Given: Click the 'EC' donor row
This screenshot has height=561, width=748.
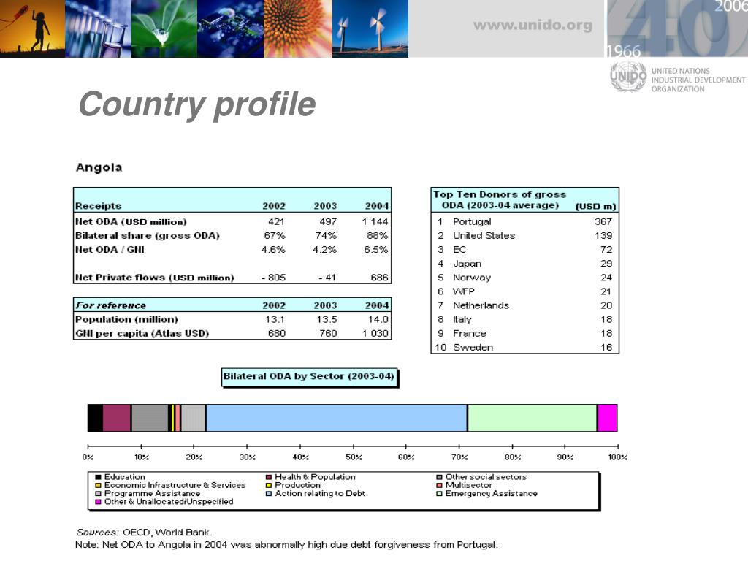Looking at the screenshot, I should pos(524,250).
